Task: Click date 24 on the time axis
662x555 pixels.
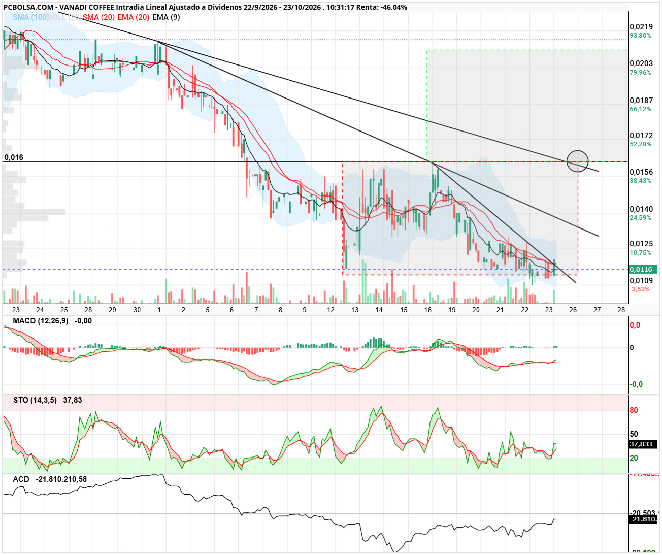Action: coord(40,310)
